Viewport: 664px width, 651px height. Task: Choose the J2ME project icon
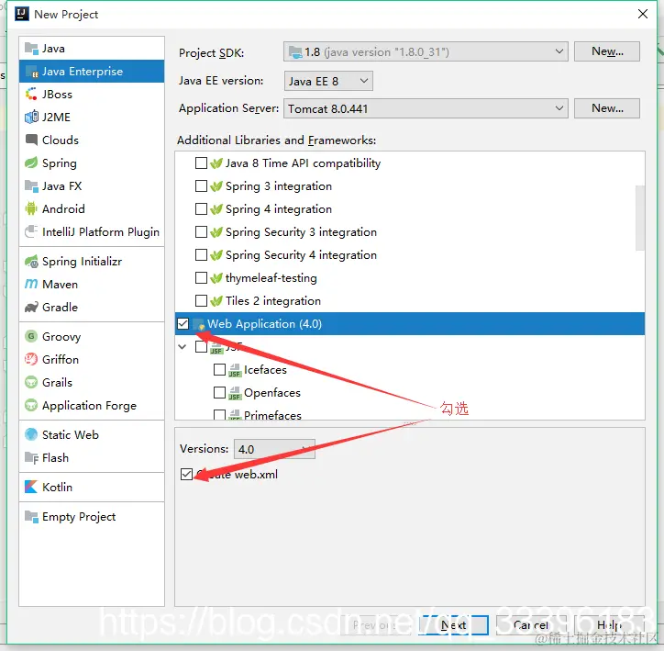click(31, 117)
